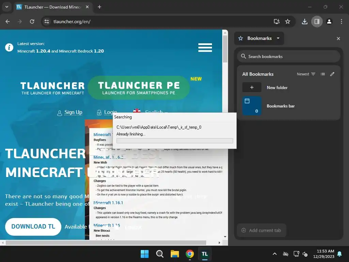Open Windows taskbar search
The height and width of the screenshot is (262, 349).
tap(160, 254)
